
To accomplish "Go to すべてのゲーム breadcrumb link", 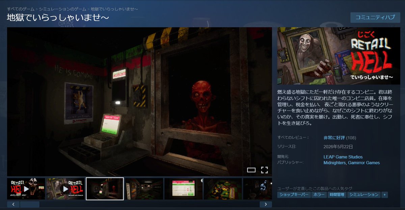I will tap(21, 9).
